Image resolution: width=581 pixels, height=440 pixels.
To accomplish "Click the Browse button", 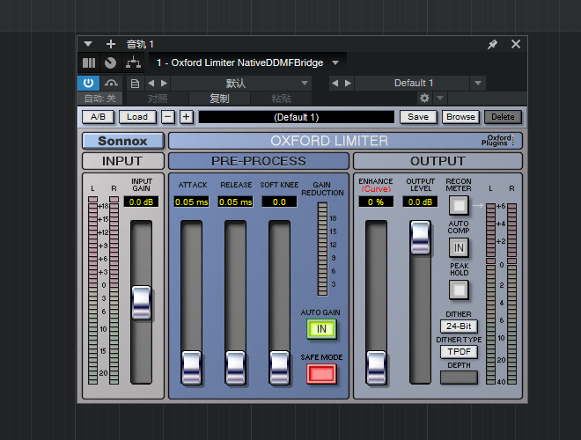I will point(460,117).
